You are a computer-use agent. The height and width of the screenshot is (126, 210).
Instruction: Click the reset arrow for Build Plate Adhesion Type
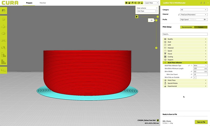[x=191, y=65]
